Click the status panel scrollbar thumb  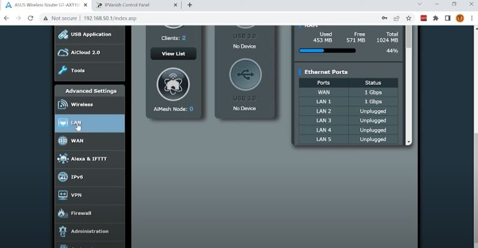tap(409, 36)
